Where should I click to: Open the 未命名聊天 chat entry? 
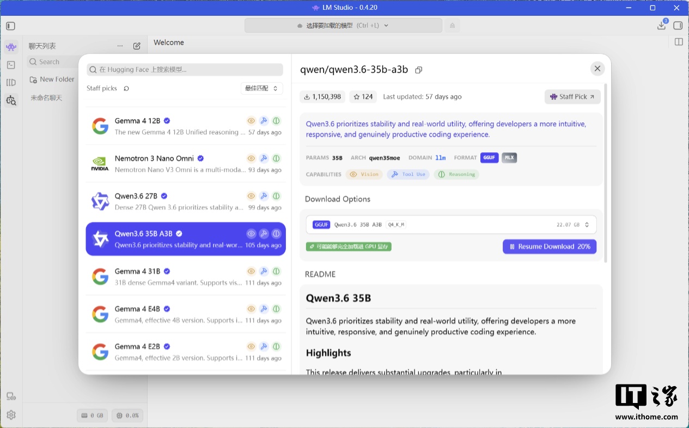pos(46,98)
